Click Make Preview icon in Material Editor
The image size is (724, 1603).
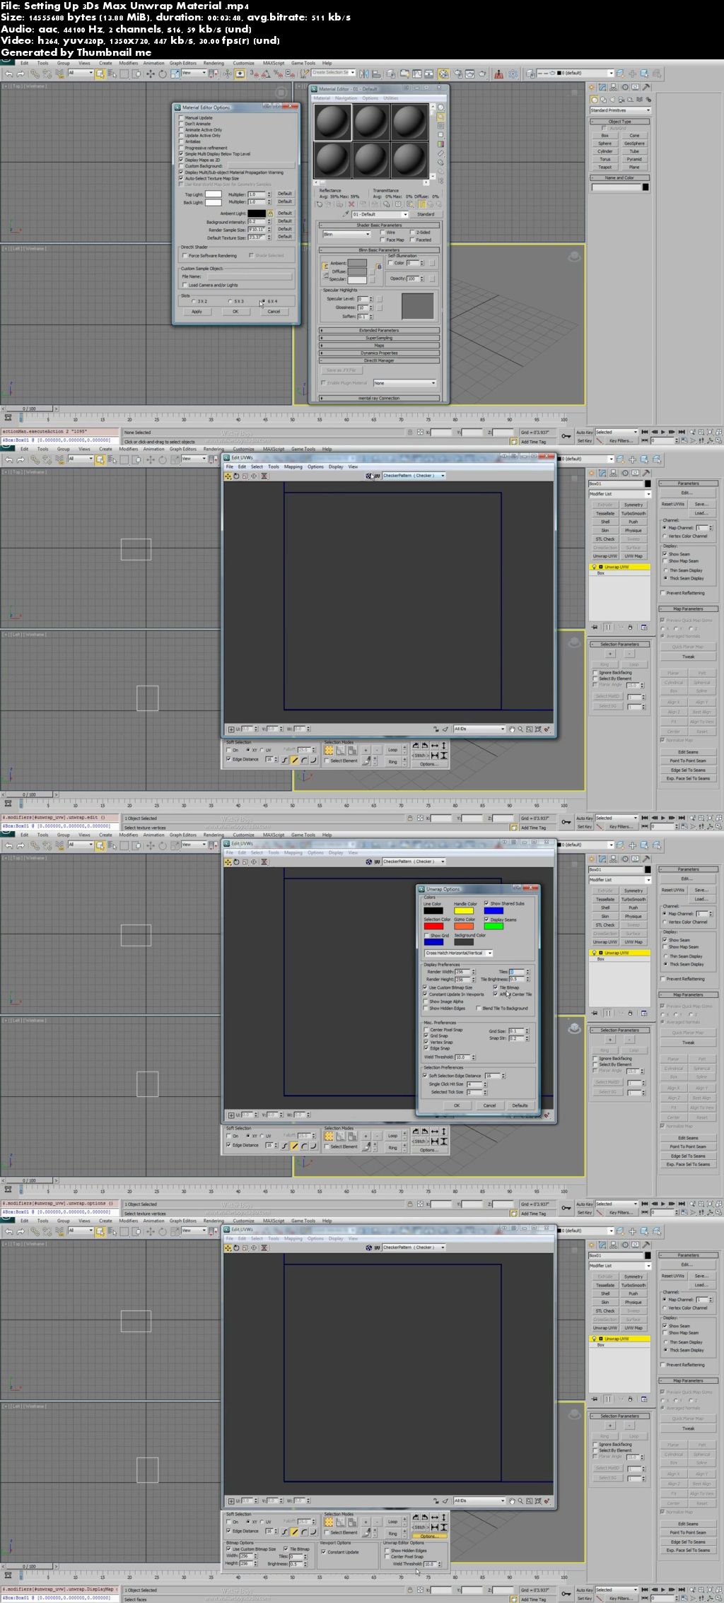441,153
